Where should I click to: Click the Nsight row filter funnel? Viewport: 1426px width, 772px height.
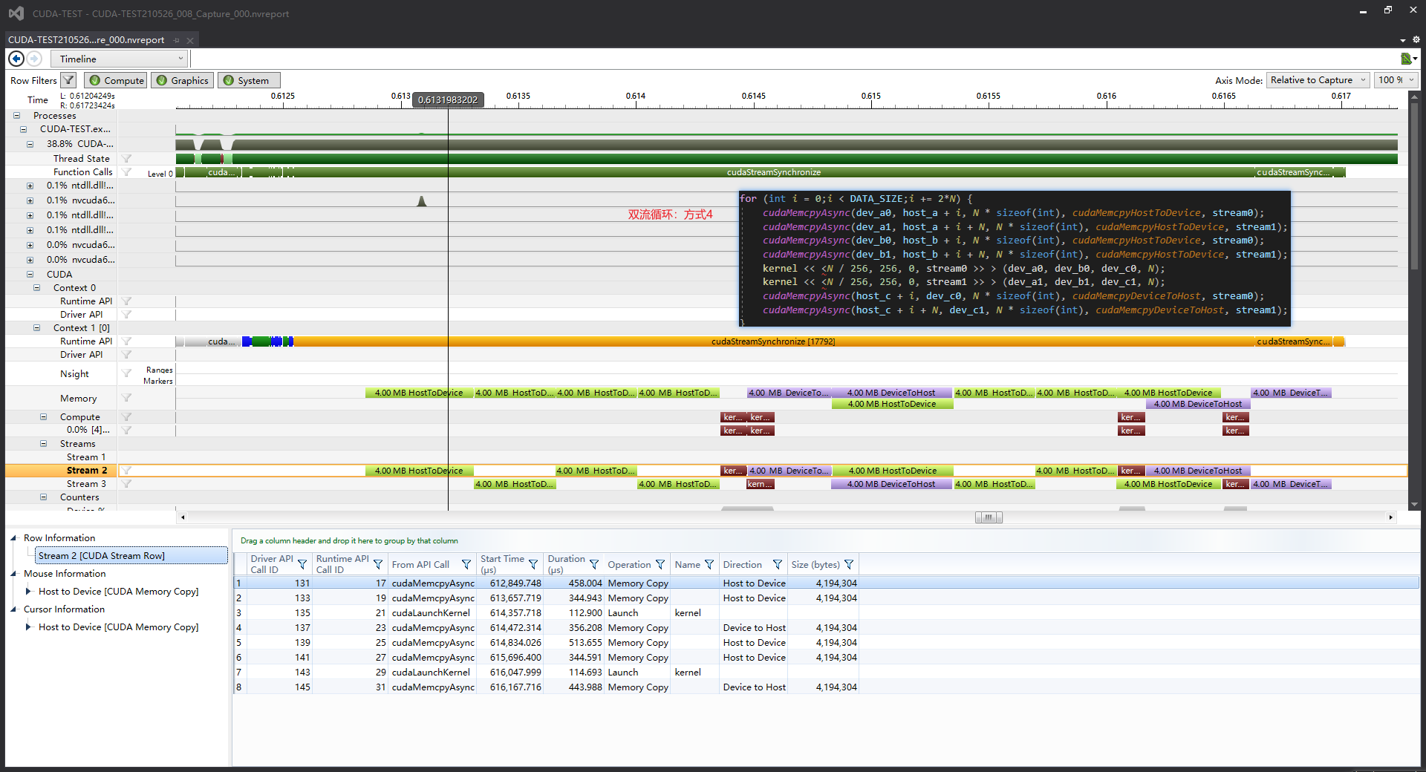127,374
